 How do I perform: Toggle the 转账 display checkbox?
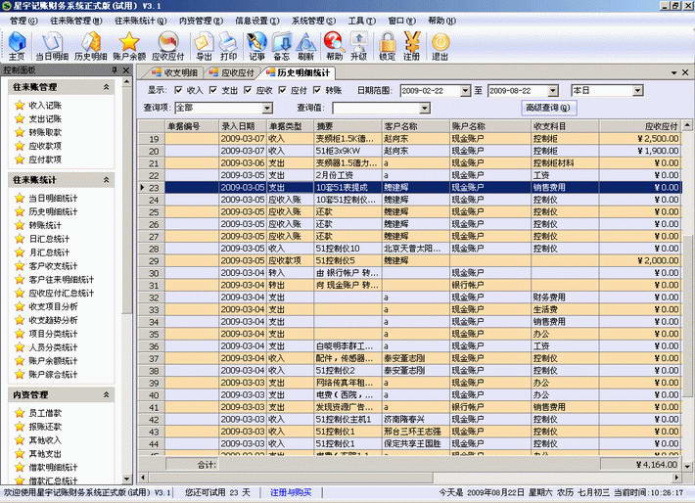pos(318,90)
